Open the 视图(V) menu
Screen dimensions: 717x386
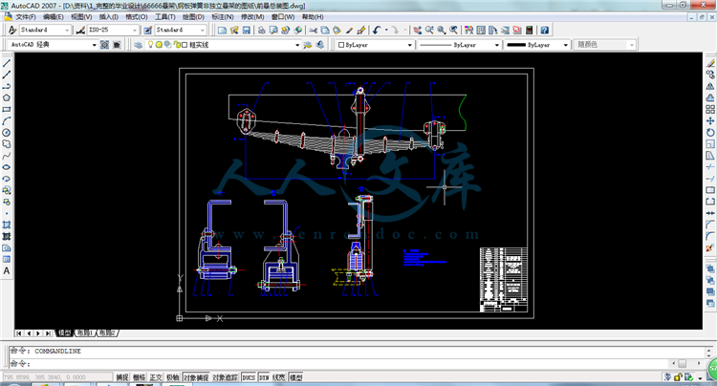[81, 17]
